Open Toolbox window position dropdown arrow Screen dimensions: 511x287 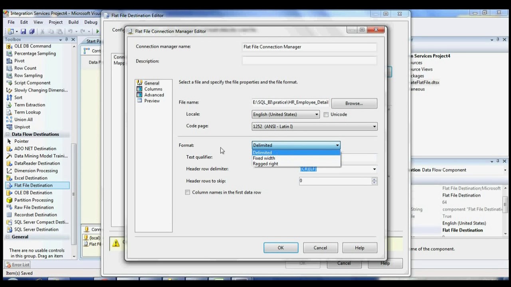pyautogui.click(x=61, y=39)
